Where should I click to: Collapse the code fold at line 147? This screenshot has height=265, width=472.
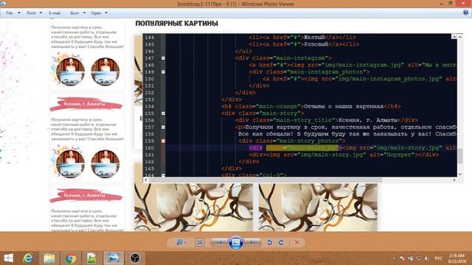[163, 58]
